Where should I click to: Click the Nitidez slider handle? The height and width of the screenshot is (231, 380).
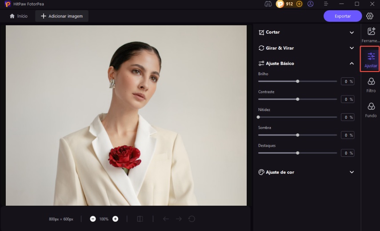[x=258, y=117]
